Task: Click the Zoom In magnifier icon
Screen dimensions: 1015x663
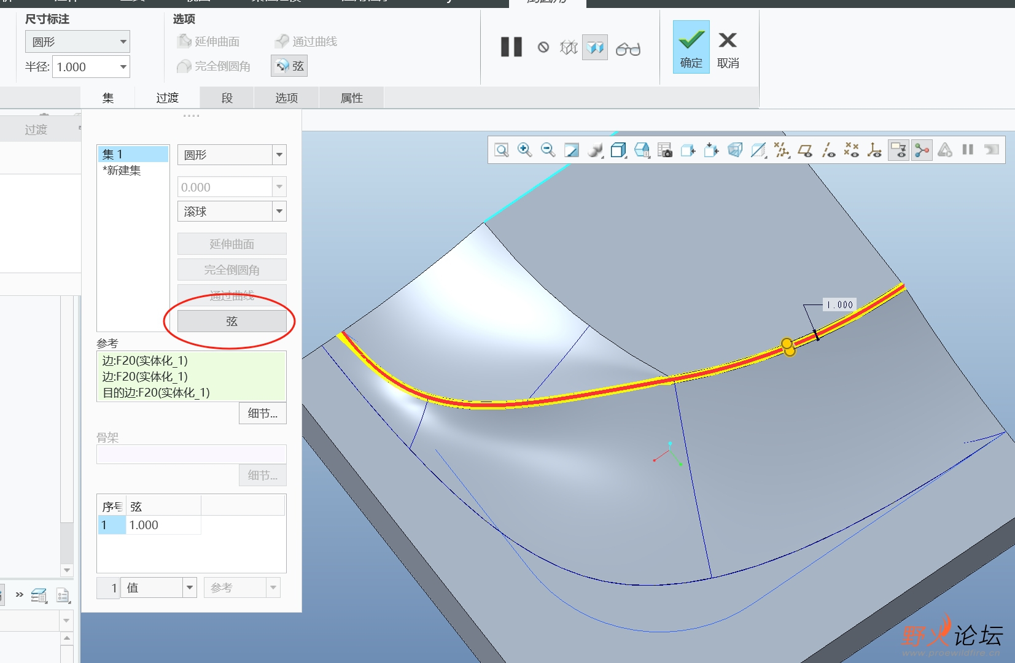Action: [x=525, y=150]
